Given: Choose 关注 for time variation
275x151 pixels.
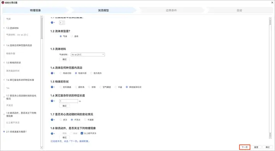Looking at the screenshot, I should 61,120.
